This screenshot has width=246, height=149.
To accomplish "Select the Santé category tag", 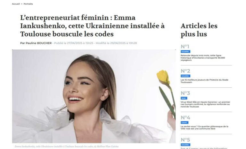I will point(184,98).
